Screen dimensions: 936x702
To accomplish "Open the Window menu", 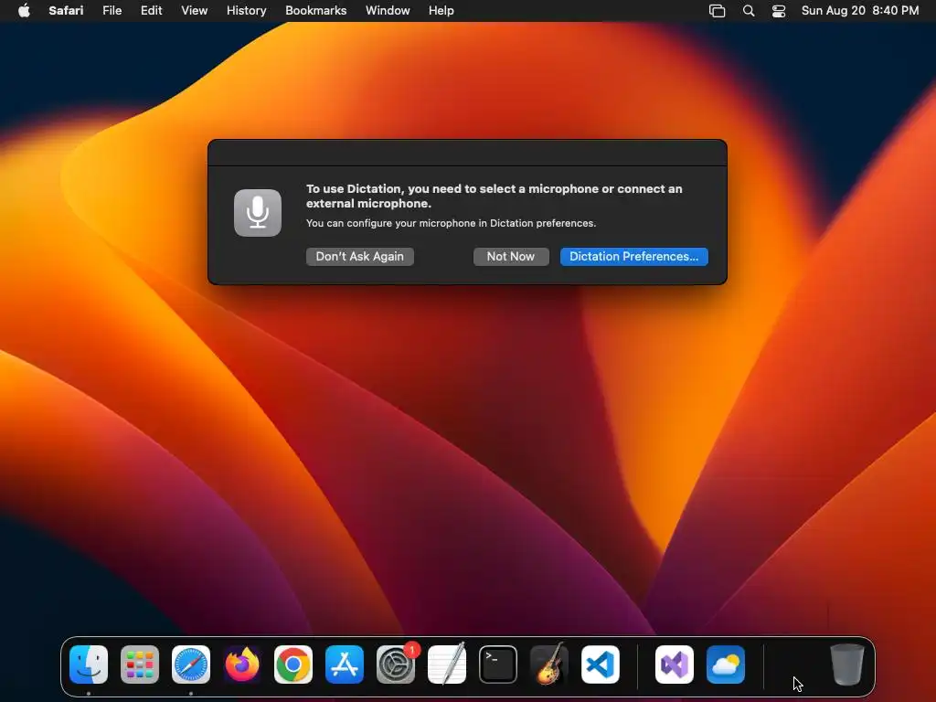I will pyautogui.click(x=388, y=11).
